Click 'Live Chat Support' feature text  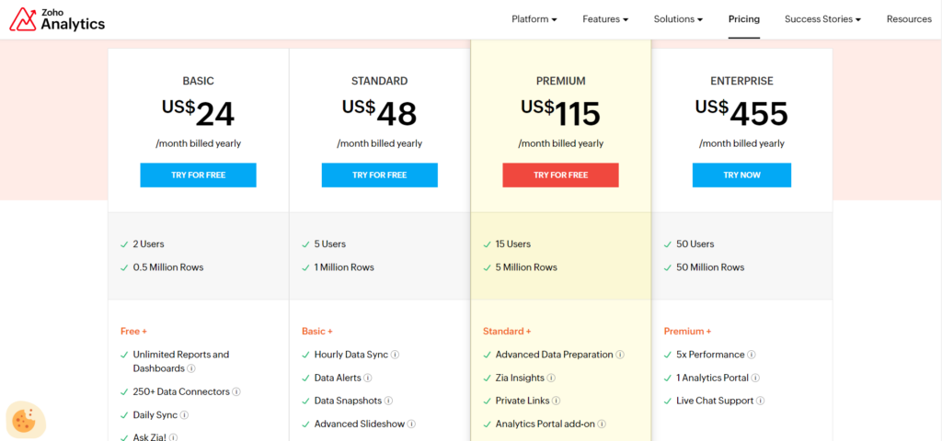(x=715, y=401)
